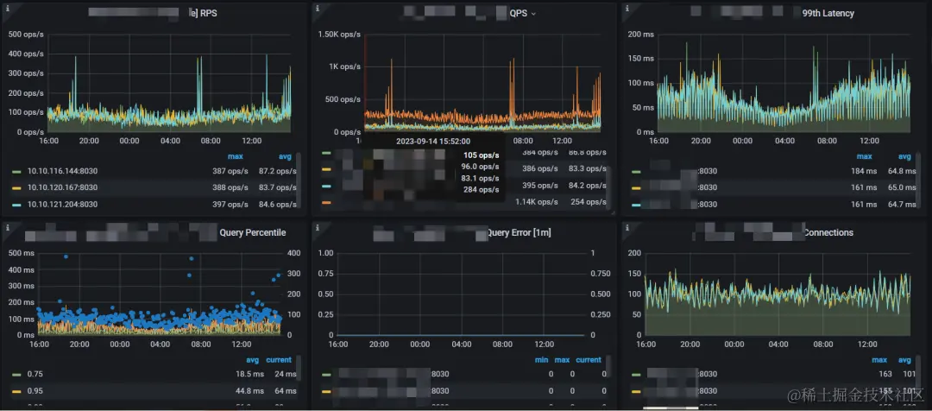Viewport: 932px width, 411px height.
Task: Toggle series 10.10.121.204:8030 in the RPS legend
Action: coord(62,204)
